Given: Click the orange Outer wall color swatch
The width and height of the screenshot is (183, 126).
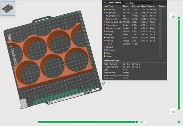Looking at the screenshot, I should [105, 13].
